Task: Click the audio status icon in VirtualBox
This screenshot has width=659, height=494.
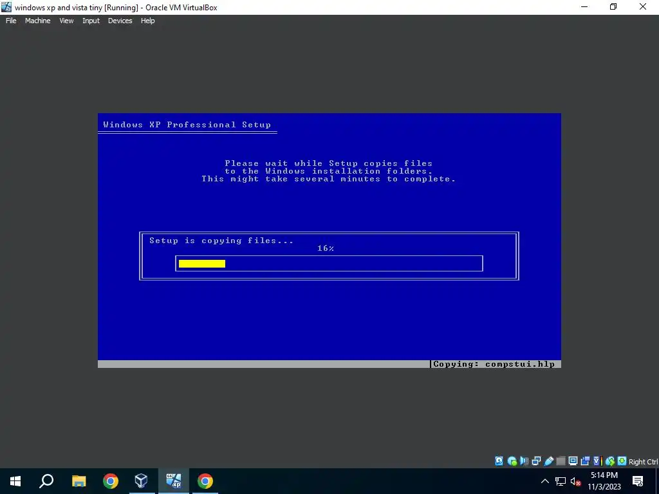Action: click(x=524, y=461)
